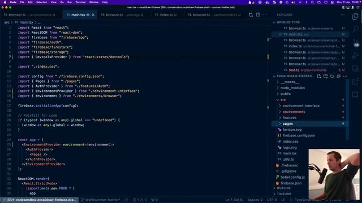
Task: Click synchronize changes icon in status bar
Action: (126, 200)
